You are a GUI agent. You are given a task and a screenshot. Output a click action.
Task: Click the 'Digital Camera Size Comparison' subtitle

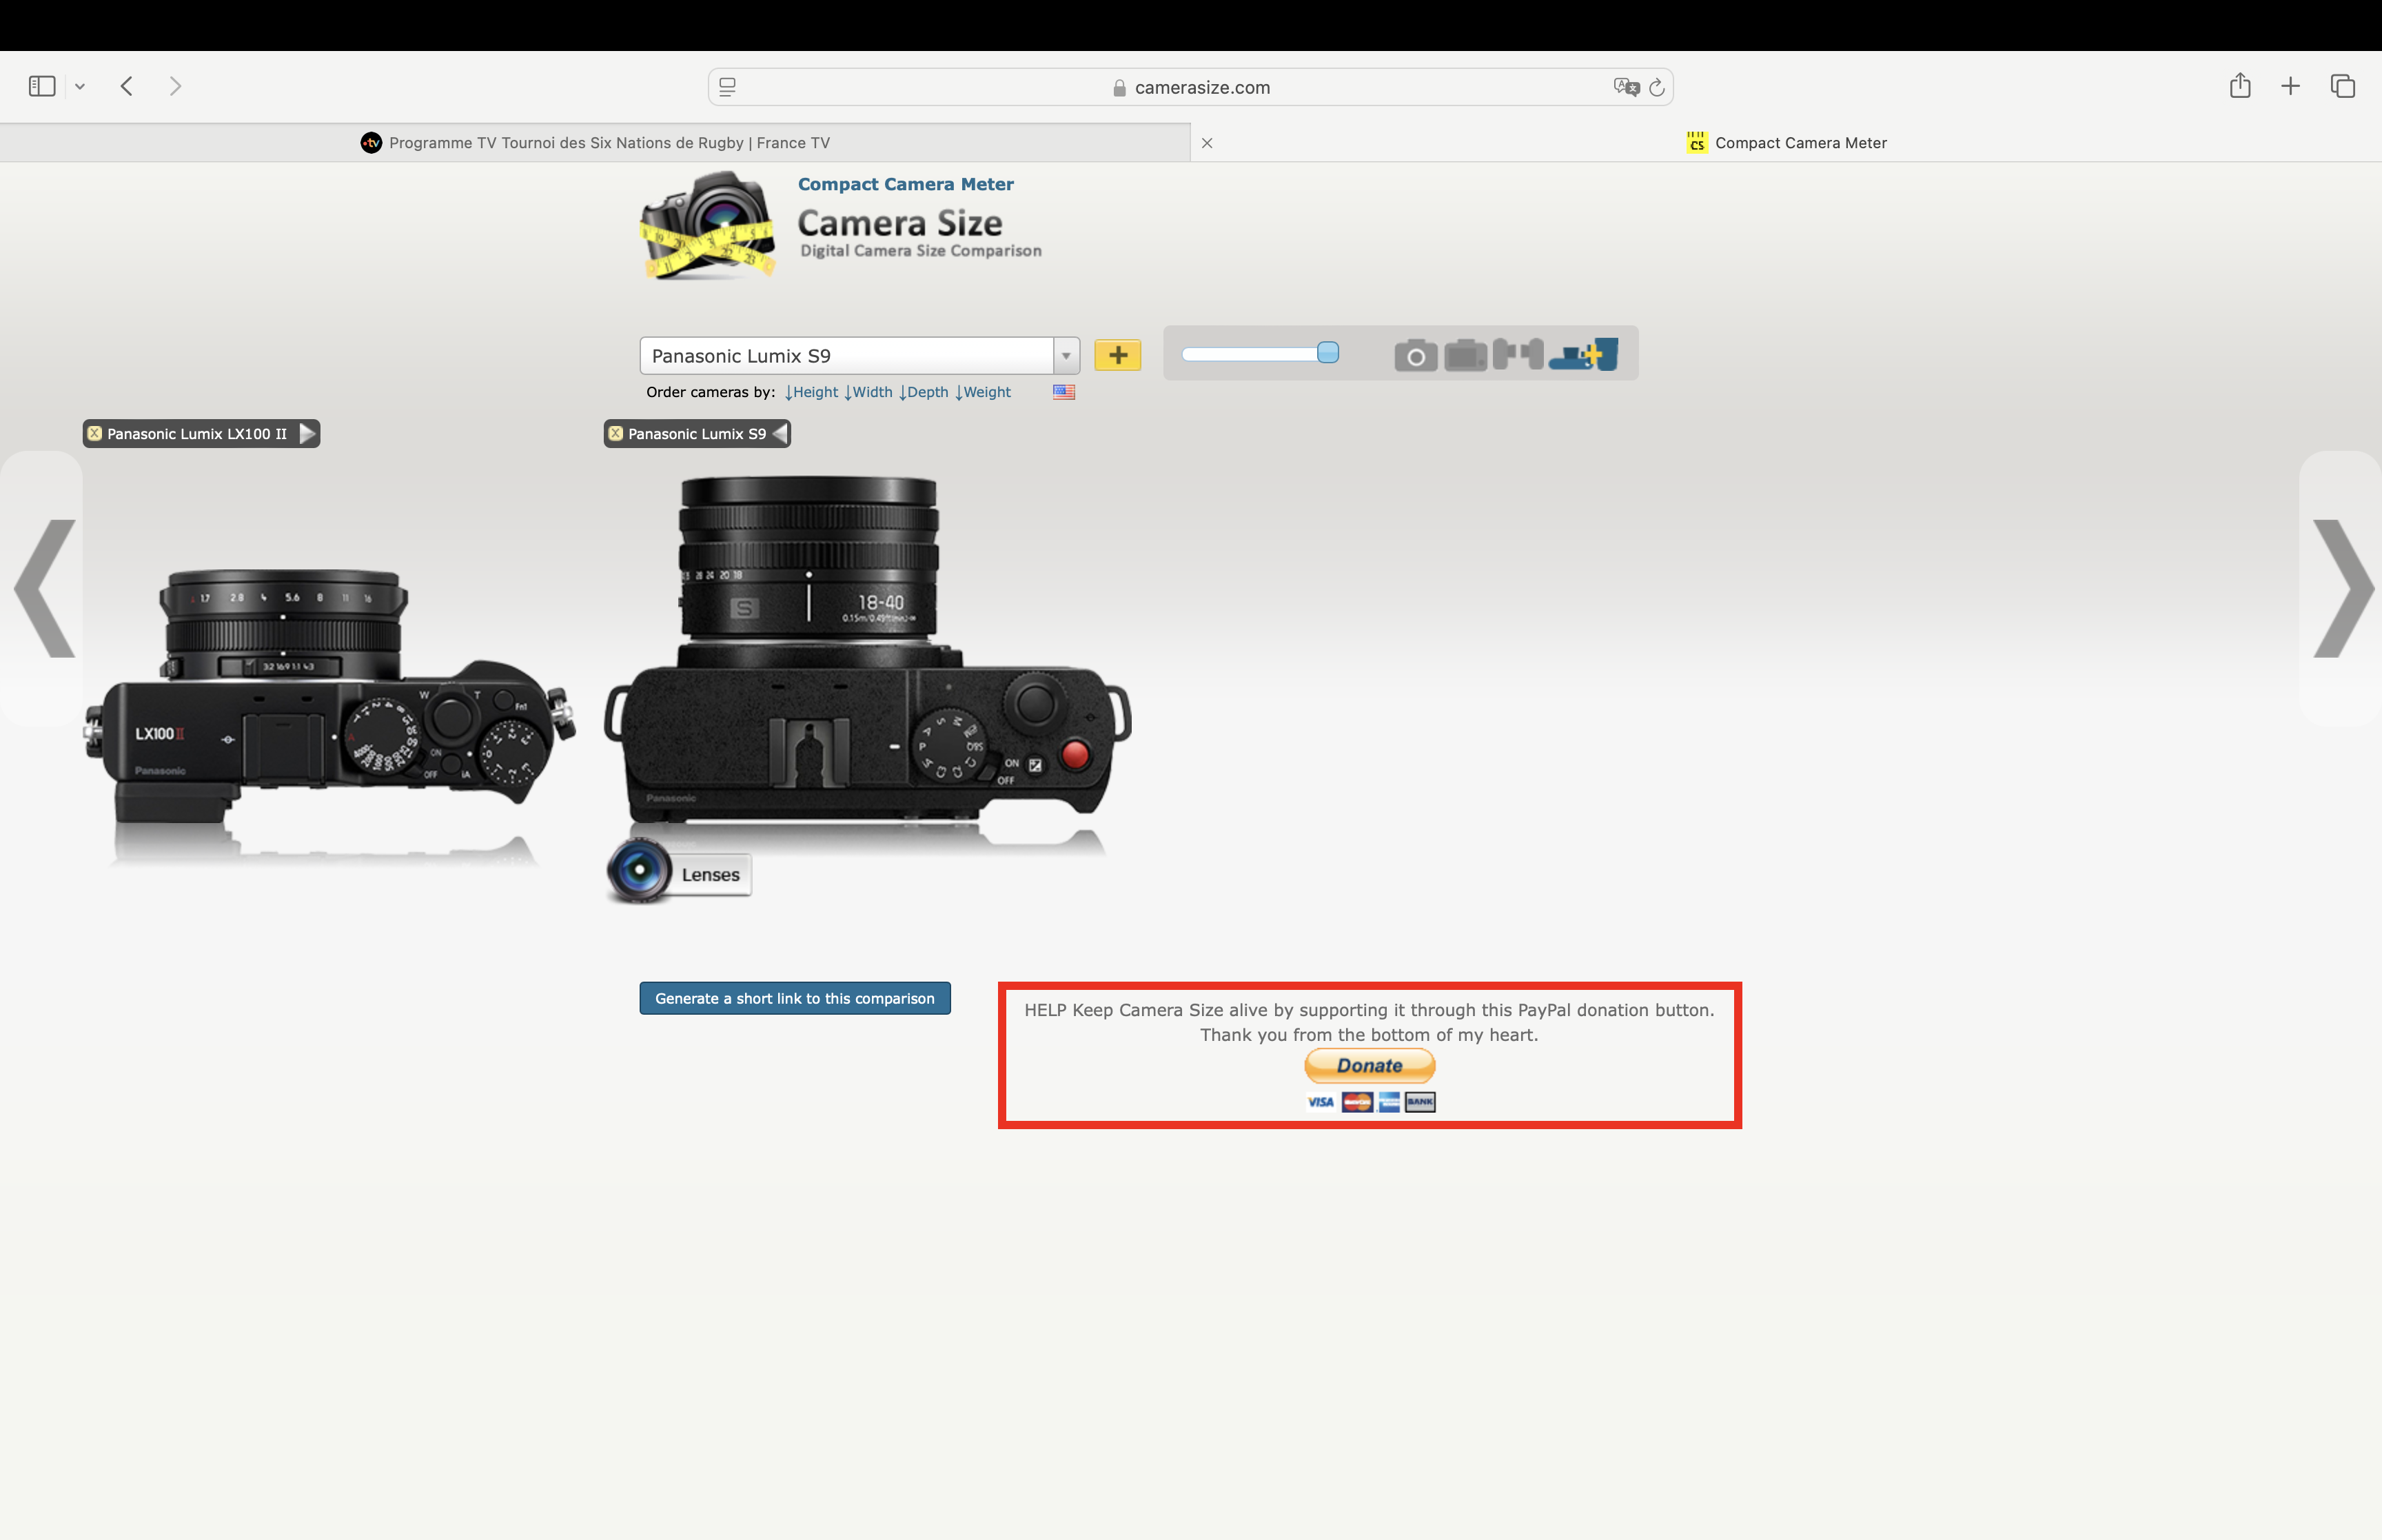coord(921,251)
